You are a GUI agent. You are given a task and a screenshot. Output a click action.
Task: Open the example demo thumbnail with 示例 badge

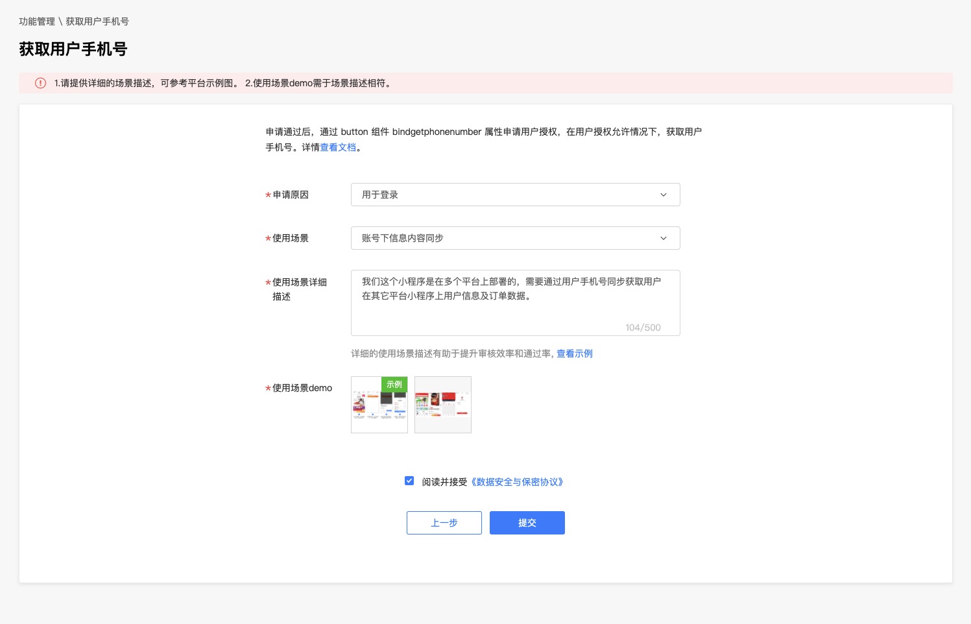(x=379, y=405)
